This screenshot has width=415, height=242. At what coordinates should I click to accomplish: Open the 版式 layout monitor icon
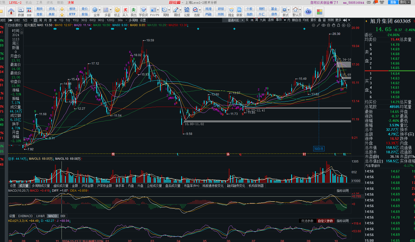click(x=284, y=10)
